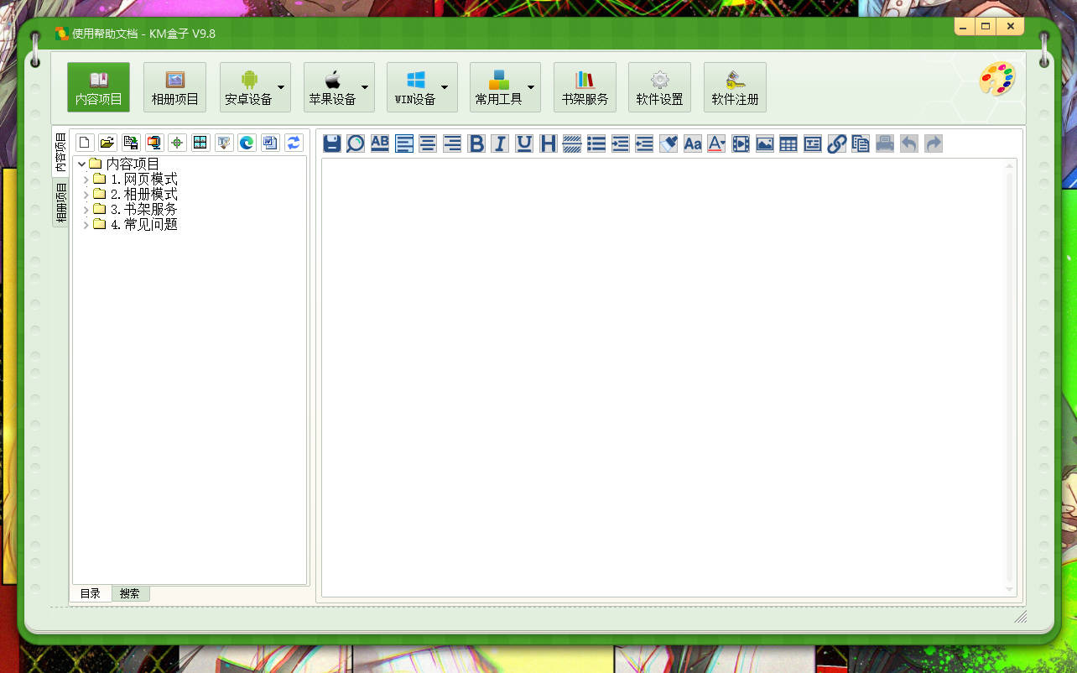This screenshot has height=673, width=1077.
Task: Open the color palette theme icon
Action: click(x=997, y=80)
